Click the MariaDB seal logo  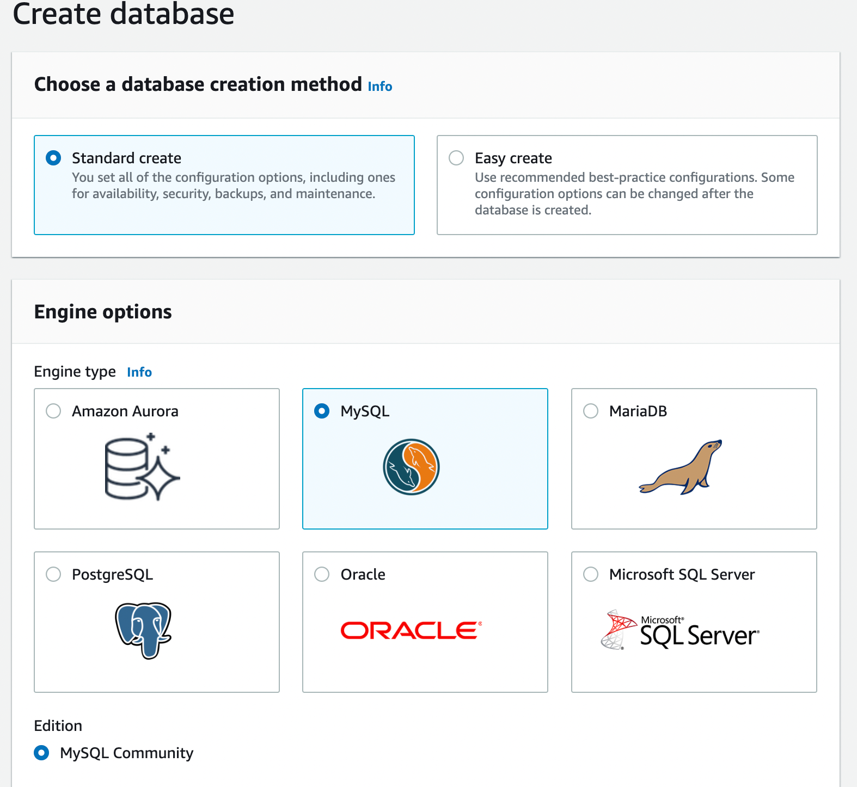tap(681, 467)
